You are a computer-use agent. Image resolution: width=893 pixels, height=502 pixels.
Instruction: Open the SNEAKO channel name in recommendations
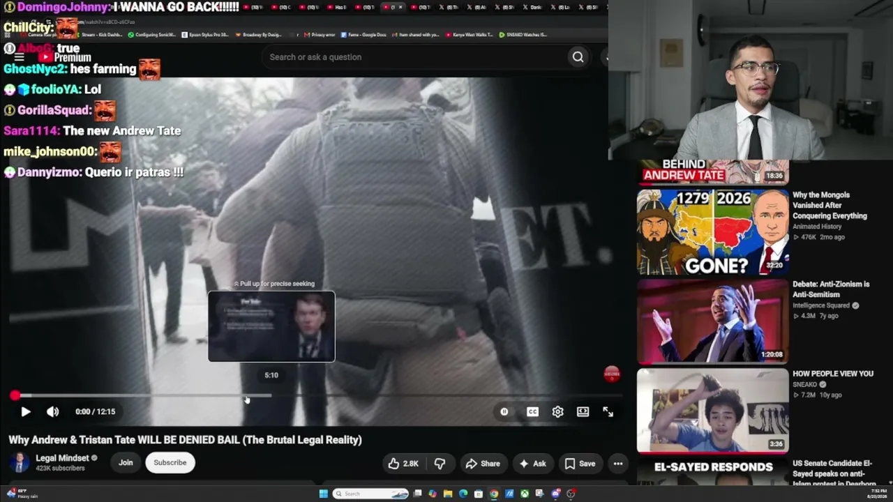pyautogui.click(x=804, y=384)
